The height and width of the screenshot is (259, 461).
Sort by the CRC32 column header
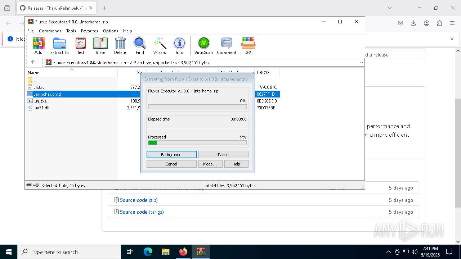coord(267,72)
